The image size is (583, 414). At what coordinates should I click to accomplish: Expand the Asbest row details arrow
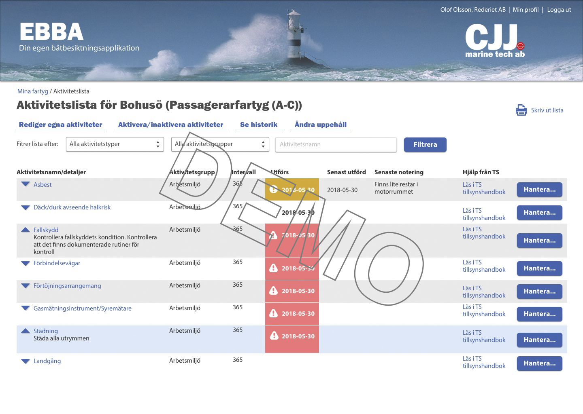(26, 184)
